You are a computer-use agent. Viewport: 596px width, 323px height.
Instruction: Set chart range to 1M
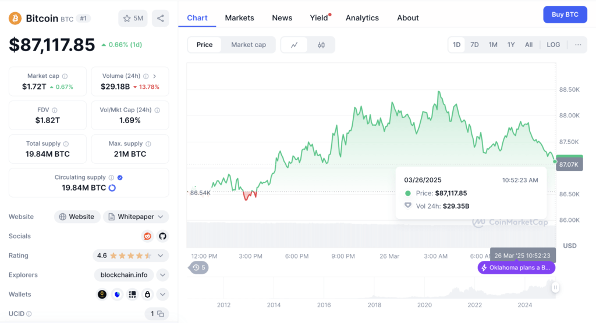(x=493, y=45)
